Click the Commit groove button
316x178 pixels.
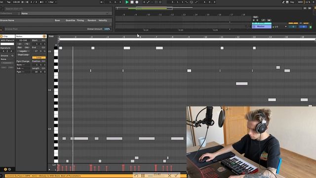coord(7,63)
